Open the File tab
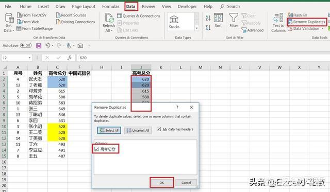330x192 pixels. click(x=8, y=7)
